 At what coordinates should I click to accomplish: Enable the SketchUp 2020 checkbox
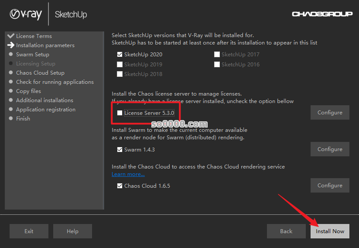120,55
